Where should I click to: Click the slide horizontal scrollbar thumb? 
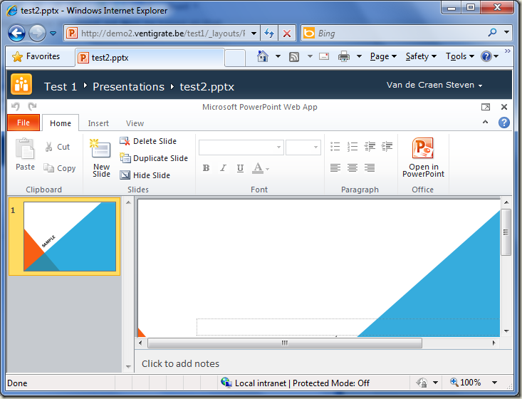[285, 343]
